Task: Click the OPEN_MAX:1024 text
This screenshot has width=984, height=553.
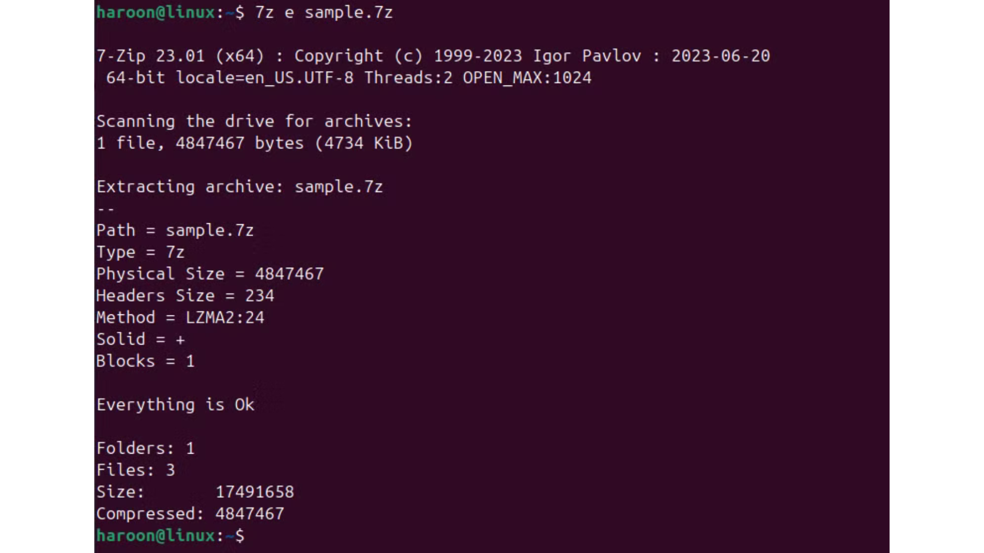Action: [527, 78]
